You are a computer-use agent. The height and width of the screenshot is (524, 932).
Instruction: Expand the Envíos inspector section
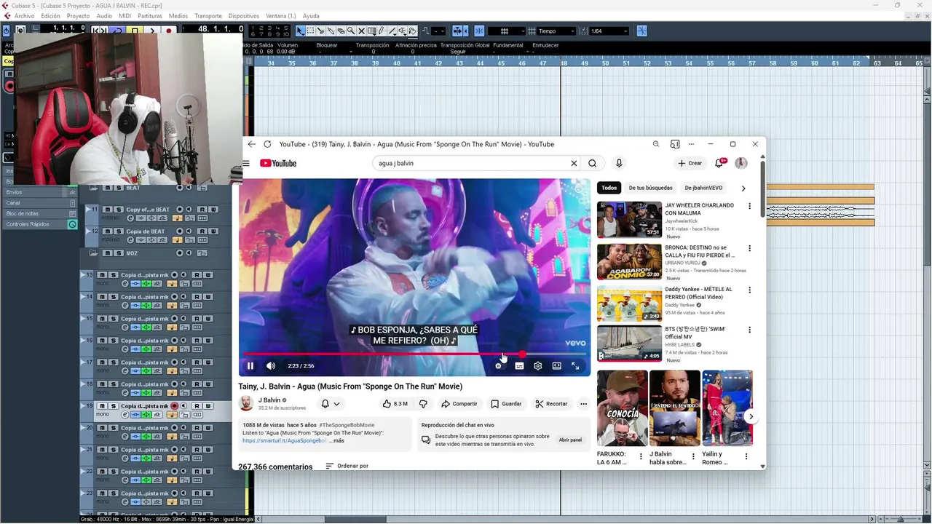click(x=39, y=192)
